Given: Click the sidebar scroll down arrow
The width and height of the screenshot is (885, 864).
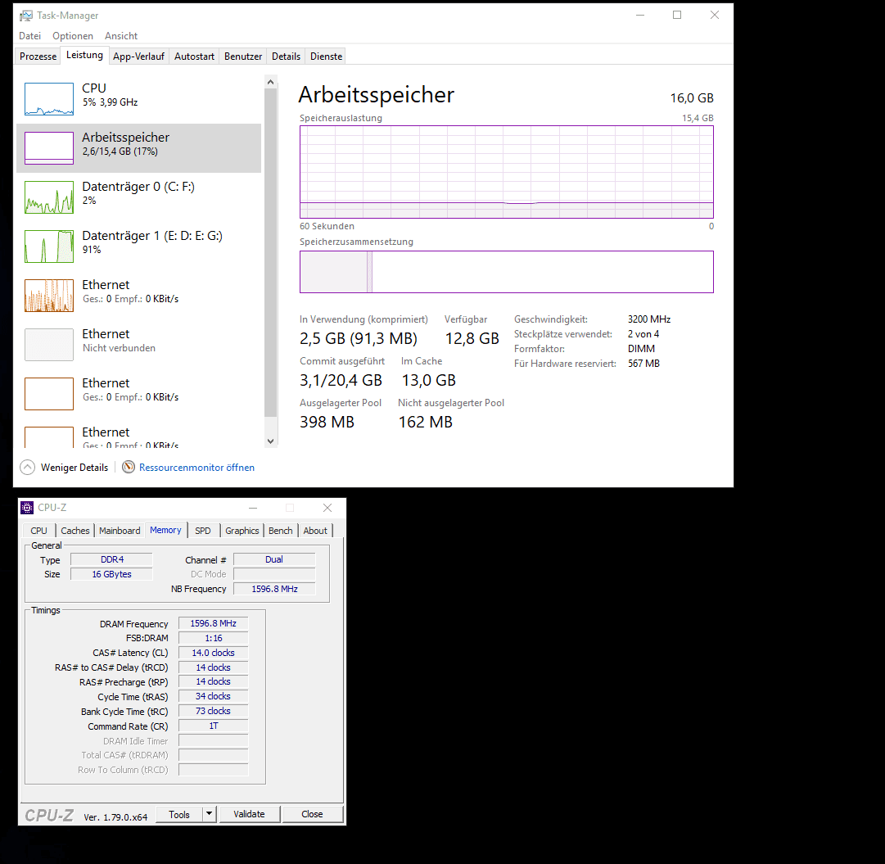Looking at the screenshot, I should pos(270,441).
